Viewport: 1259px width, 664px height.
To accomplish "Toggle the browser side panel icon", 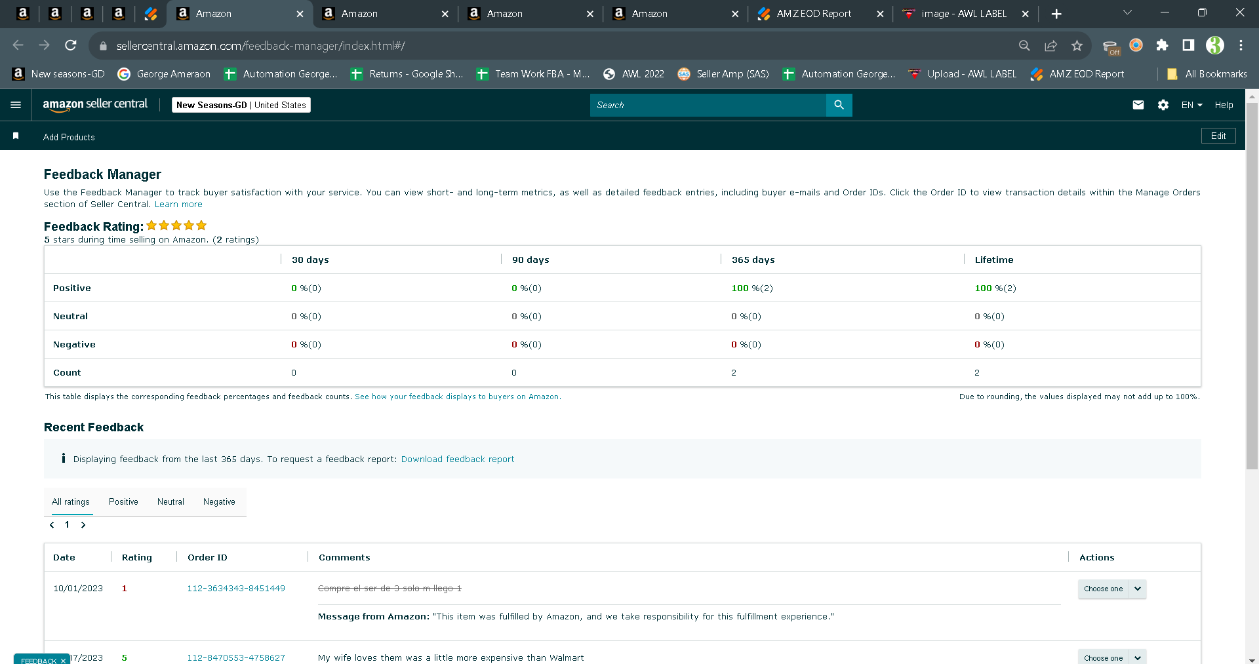I will [x=1188, y=45].
